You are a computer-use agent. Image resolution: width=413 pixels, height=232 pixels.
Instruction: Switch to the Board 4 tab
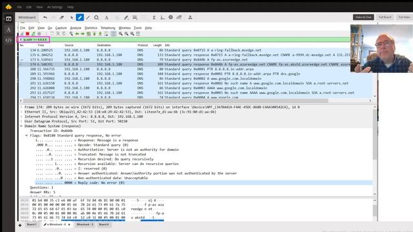(x=104, y=225)
